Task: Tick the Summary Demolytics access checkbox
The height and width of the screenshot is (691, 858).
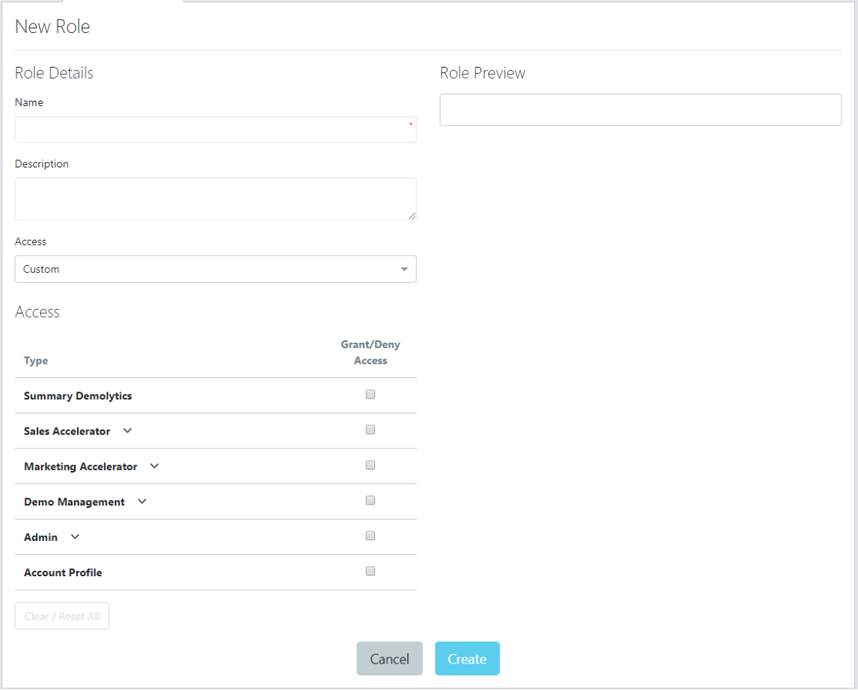Action: point(370,395)
